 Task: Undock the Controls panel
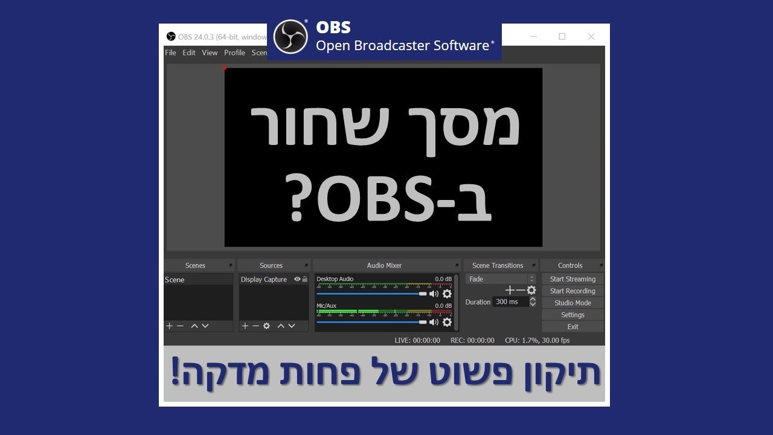click(x=601, y=265)
